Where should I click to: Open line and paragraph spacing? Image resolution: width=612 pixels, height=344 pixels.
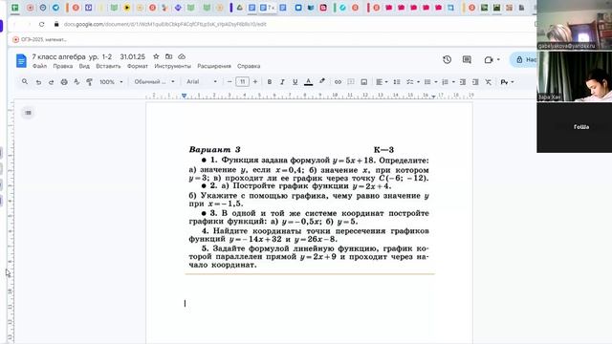(x=397, y=82)
